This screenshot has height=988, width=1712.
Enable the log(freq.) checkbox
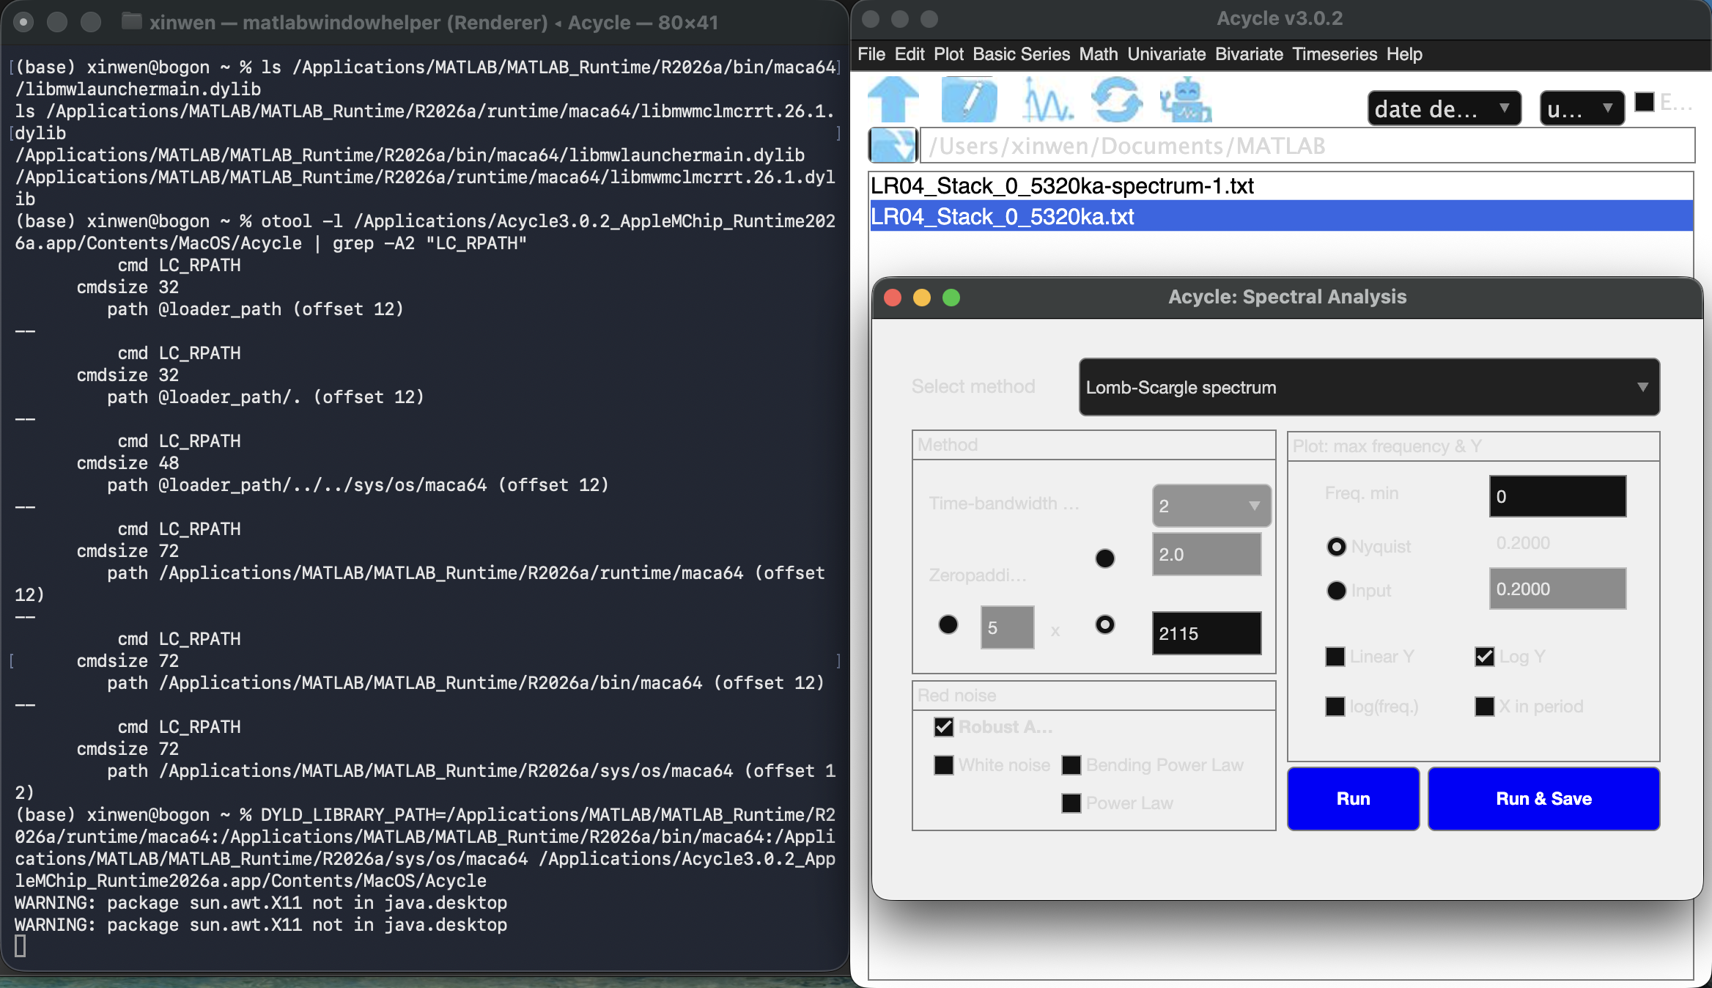pos(1335,707)
